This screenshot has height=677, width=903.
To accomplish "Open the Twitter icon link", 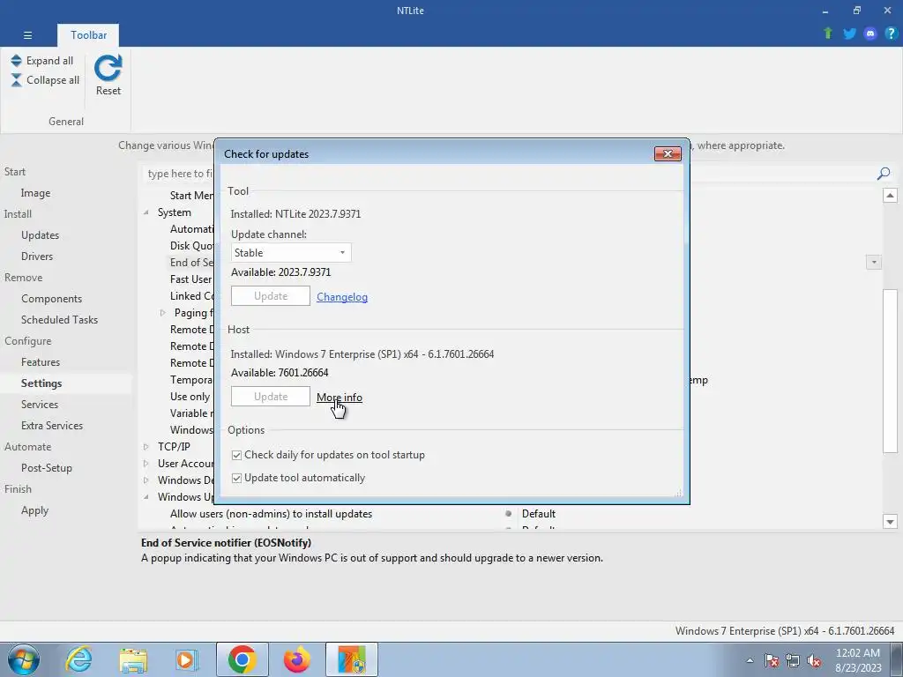I will 849,33.
